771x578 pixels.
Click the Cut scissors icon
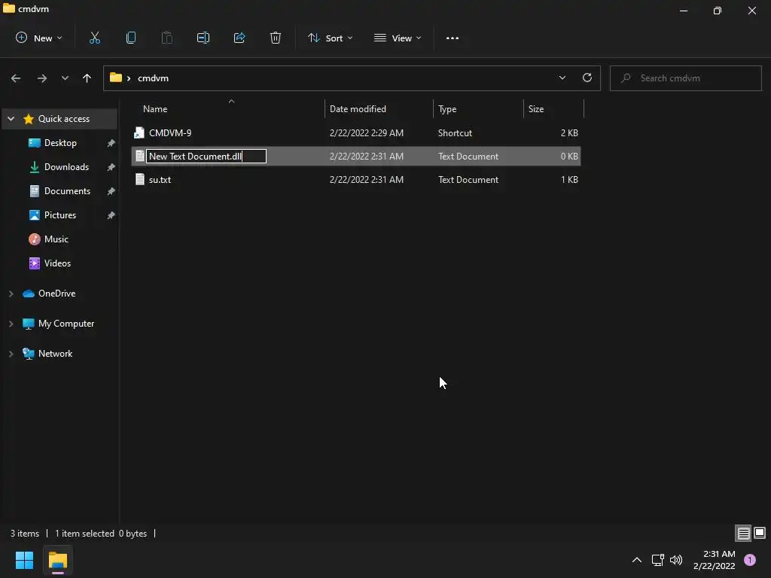[95, 38]
